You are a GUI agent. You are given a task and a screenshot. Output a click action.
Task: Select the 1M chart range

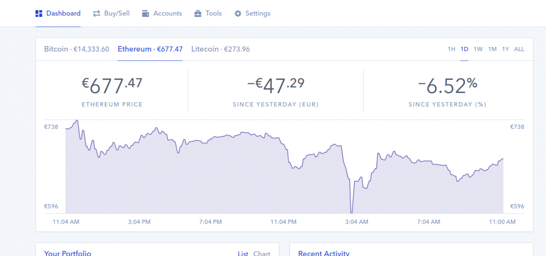(492, 49)
